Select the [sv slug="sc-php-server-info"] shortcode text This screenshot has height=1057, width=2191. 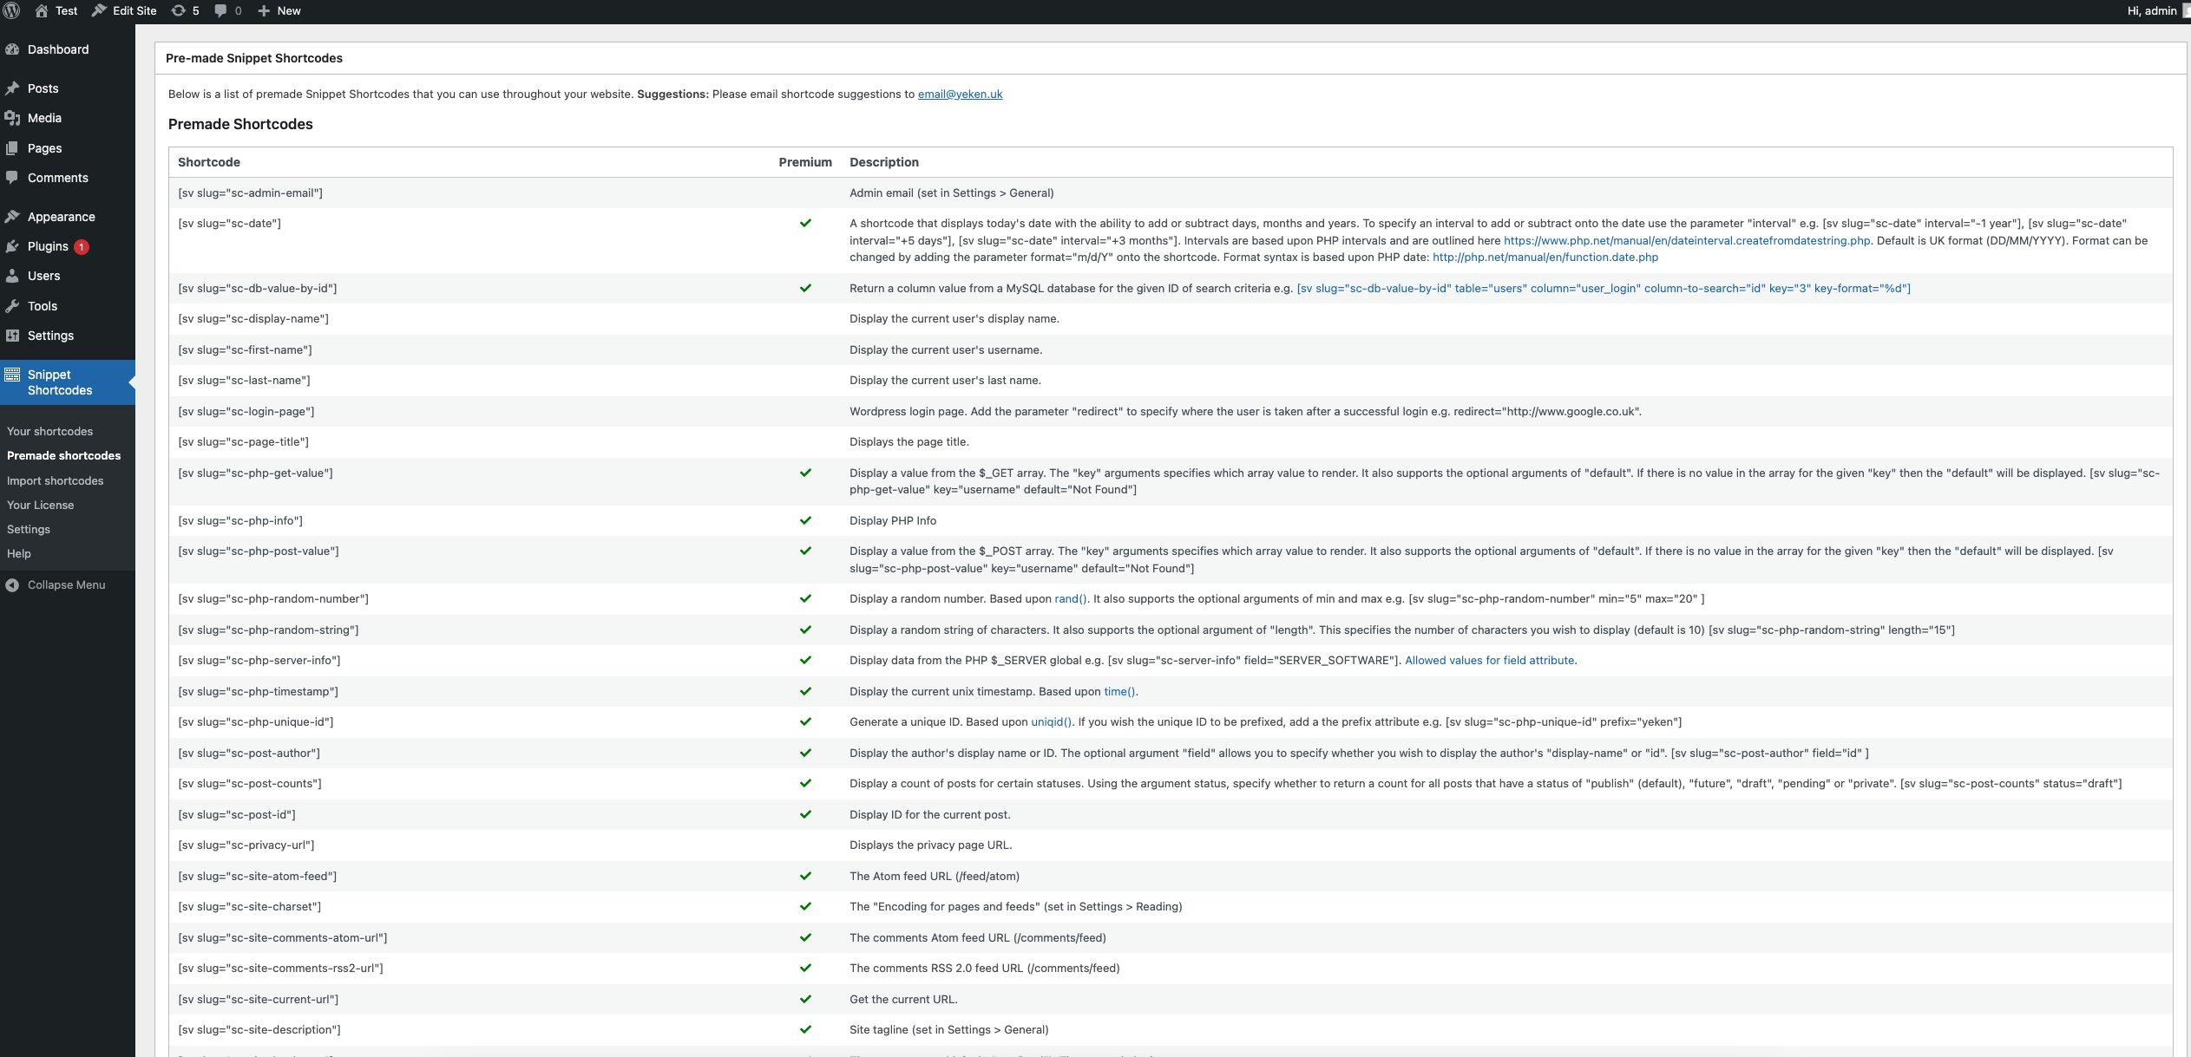tap(259, 660)
